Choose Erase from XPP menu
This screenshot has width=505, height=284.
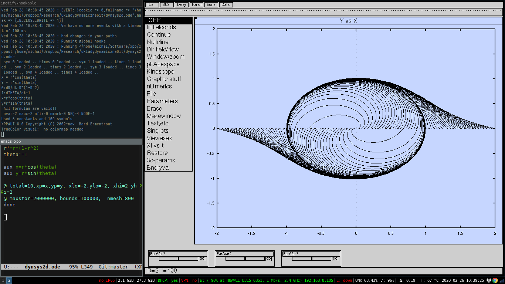click(x=169, y=109)
